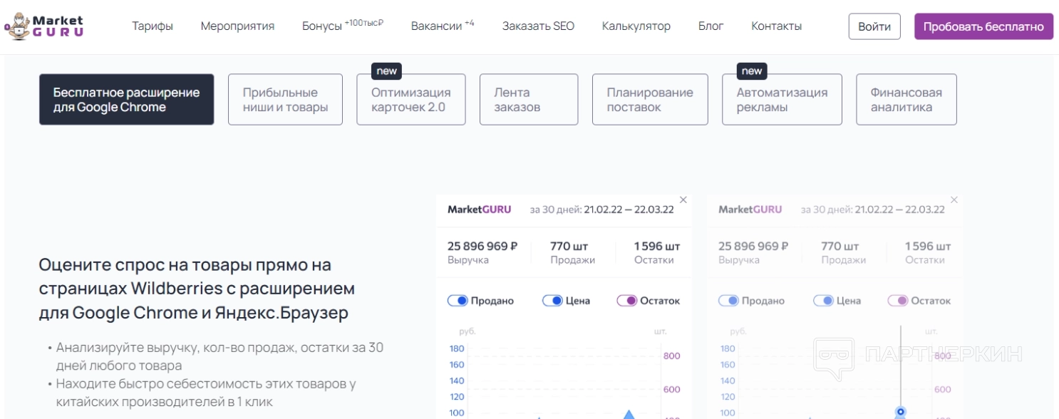Image resolution: width=1059 pixels, height=419 pixels.
Task: Click the Пробовать бесплатно button
Action: (983, 26)
